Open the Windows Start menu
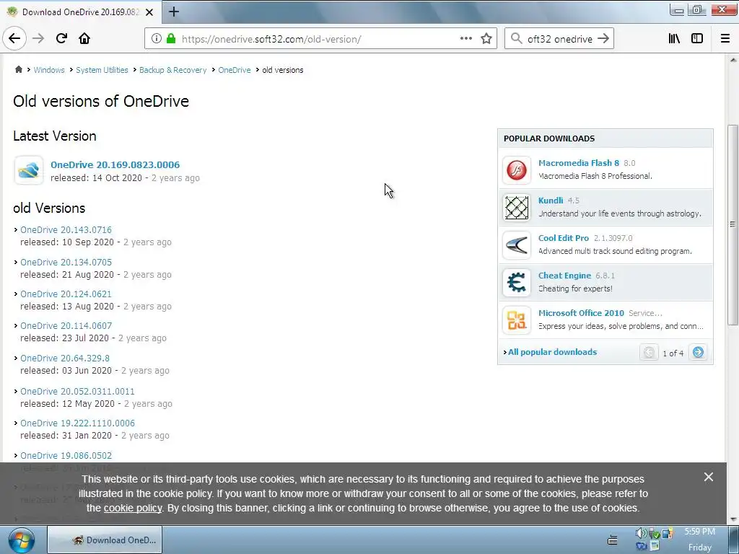This screenshot has height=554, width=739. [21, 540]
